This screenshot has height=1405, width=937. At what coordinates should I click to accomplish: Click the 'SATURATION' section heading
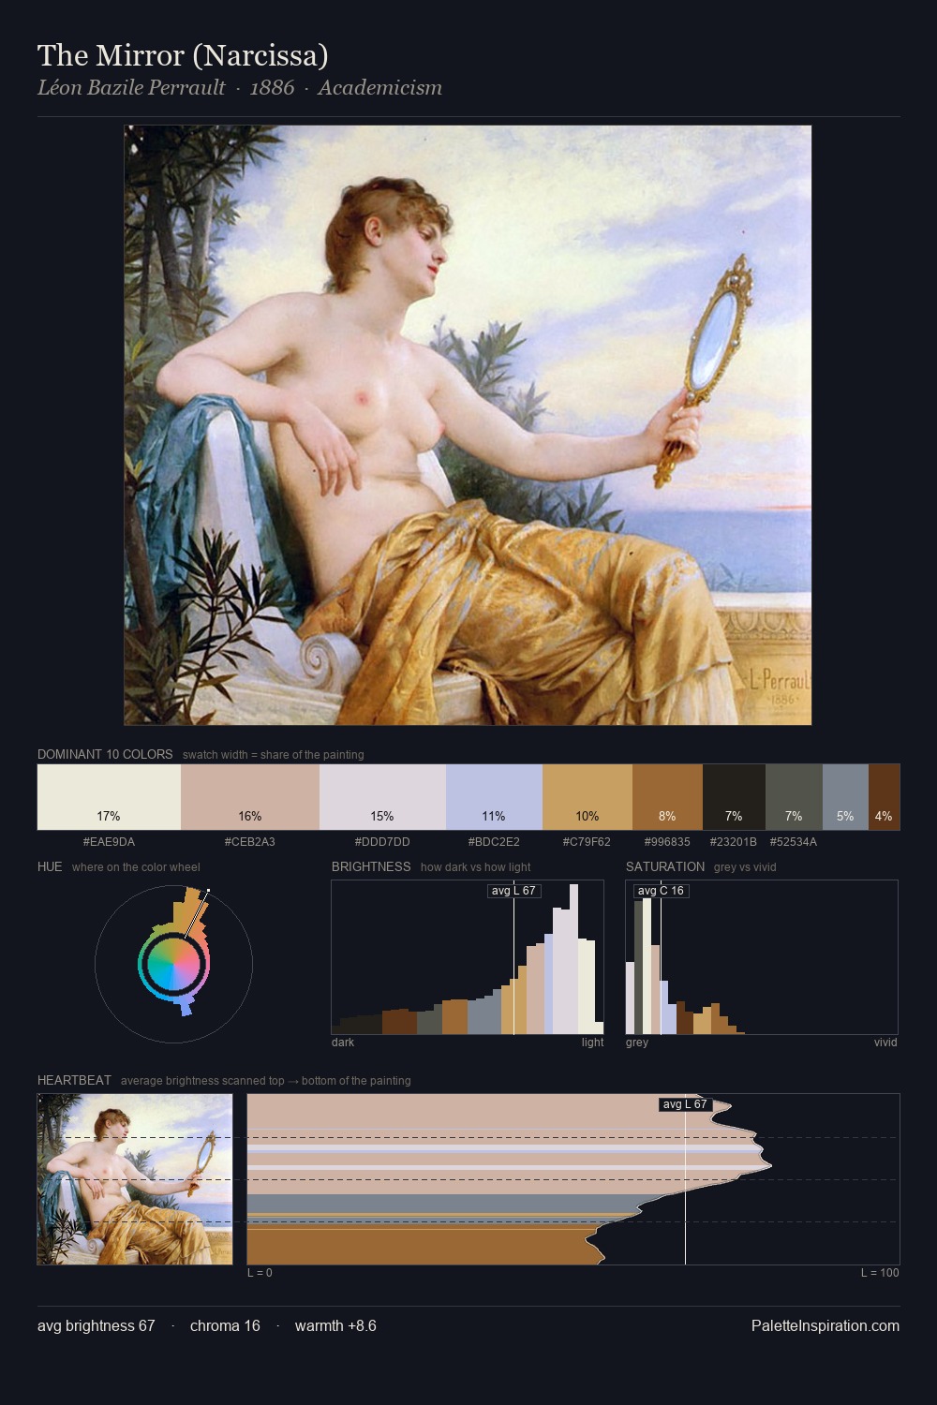(x=665, y=866)
